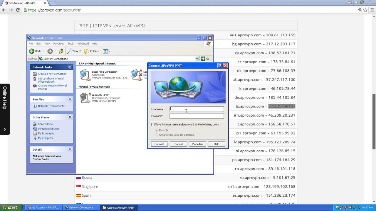
Task: Switch to the My Account – AProVPN tab
Action: pos(25,3)
